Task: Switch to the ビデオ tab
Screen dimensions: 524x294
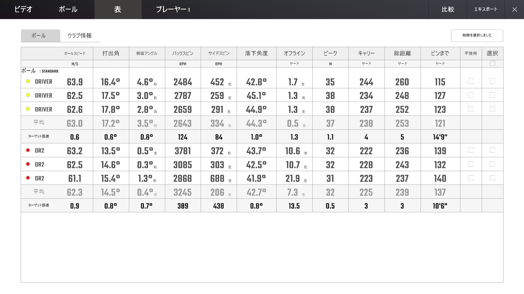Action: 23,10
